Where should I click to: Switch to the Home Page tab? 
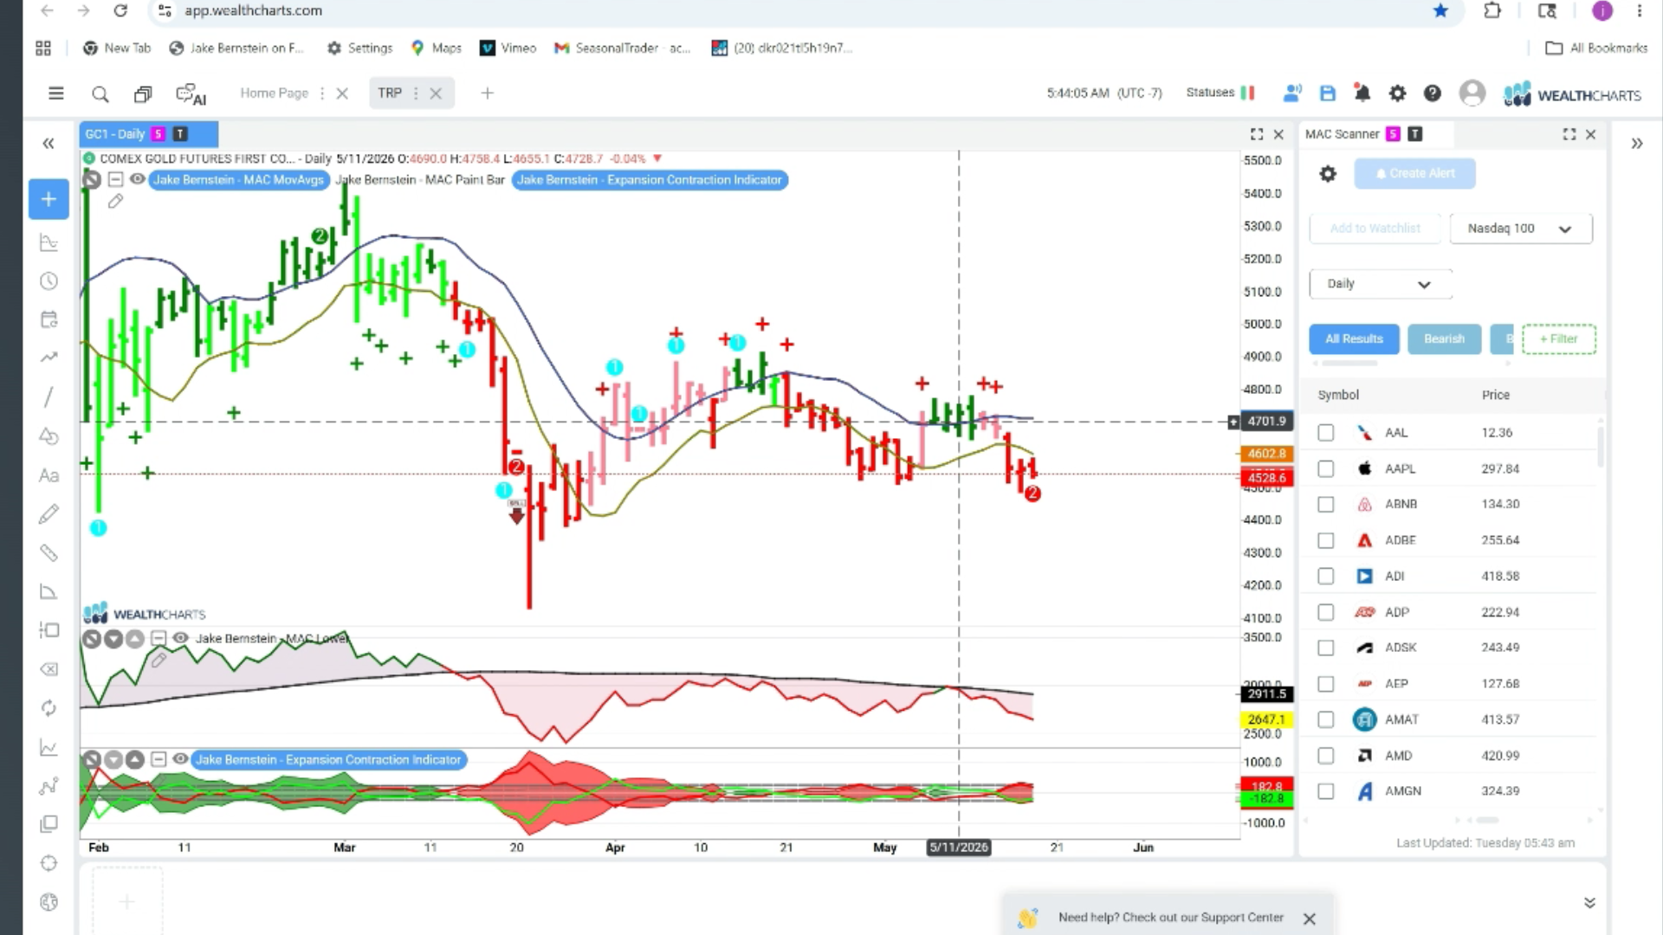(x=275, y=93)
